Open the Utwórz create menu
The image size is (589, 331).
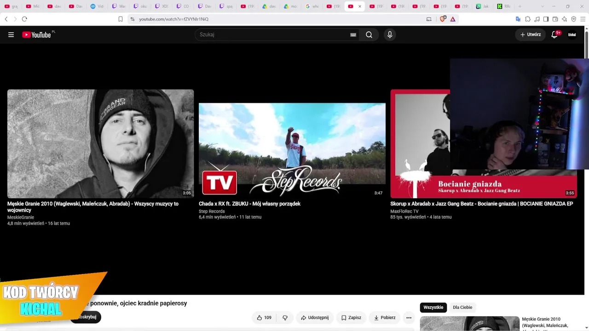click(x=531, y=34)
